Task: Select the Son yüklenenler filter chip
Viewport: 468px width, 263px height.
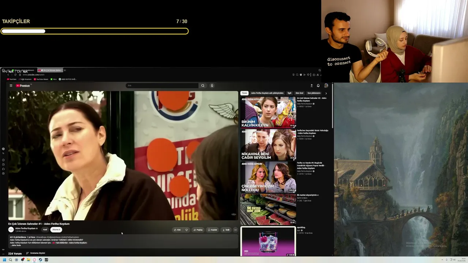Action: tap(314, 93)
